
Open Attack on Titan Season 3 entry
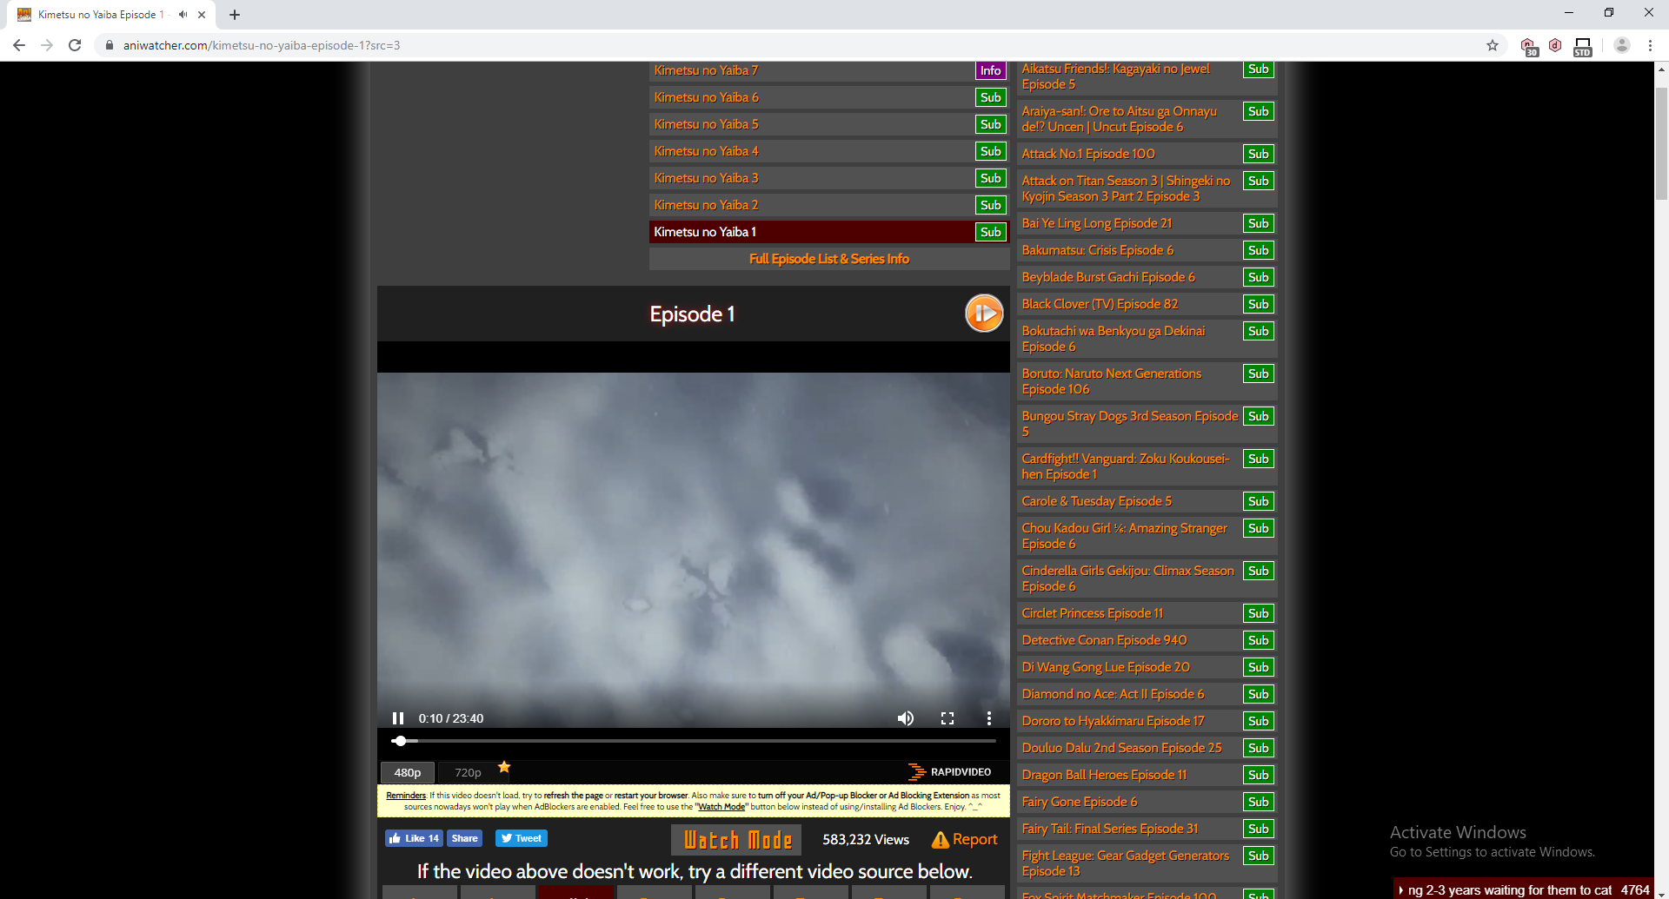point(1126,188)
